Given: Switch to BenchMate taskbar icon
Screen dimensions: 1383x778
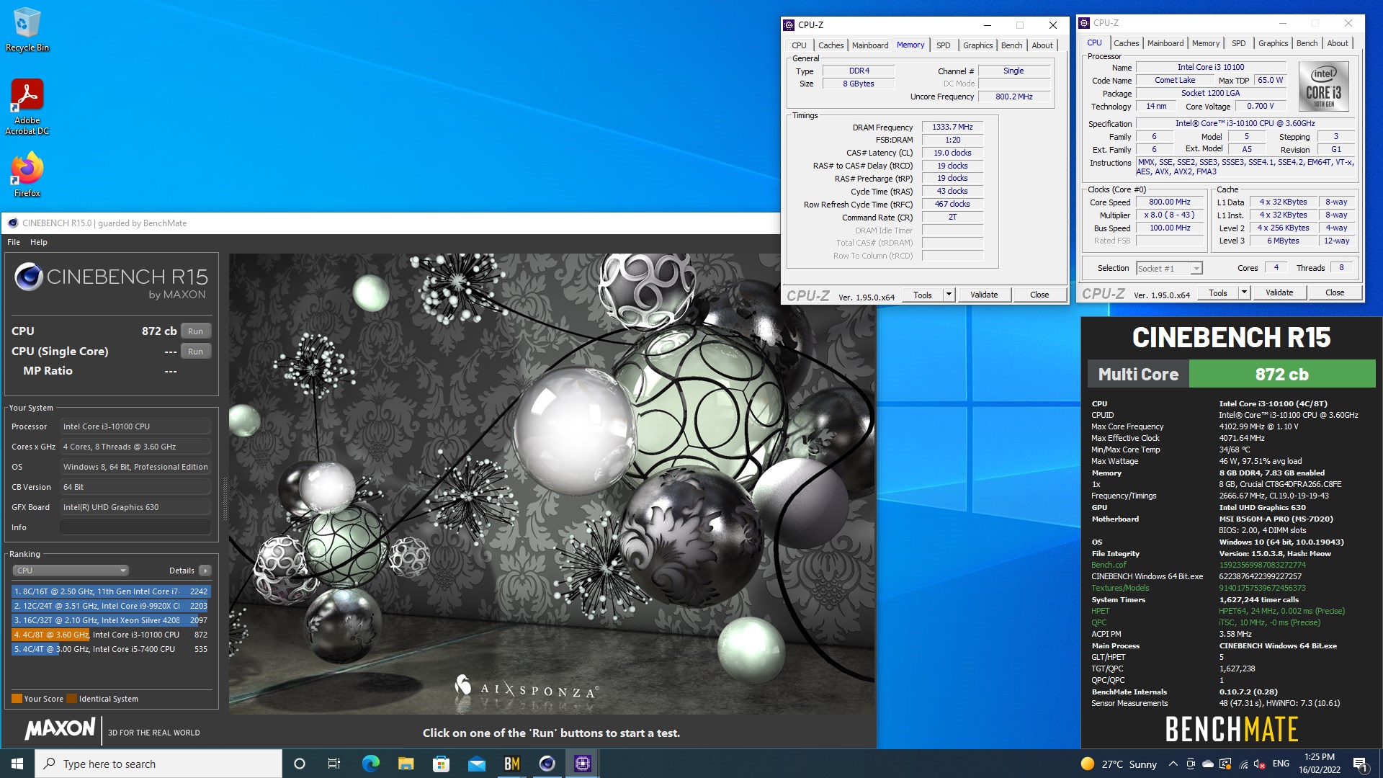Looking at the screenshot, I should click(x=512, y=764).
